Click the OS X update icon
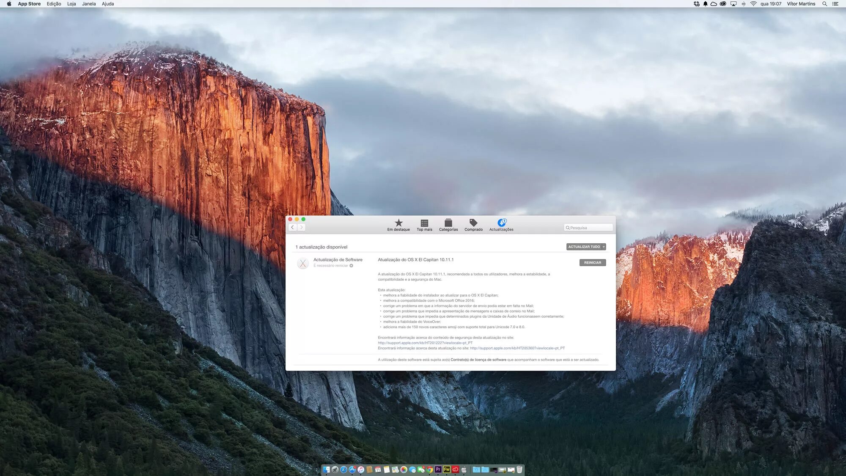Viewport: 846px width, 476px height. pos(303,263)
